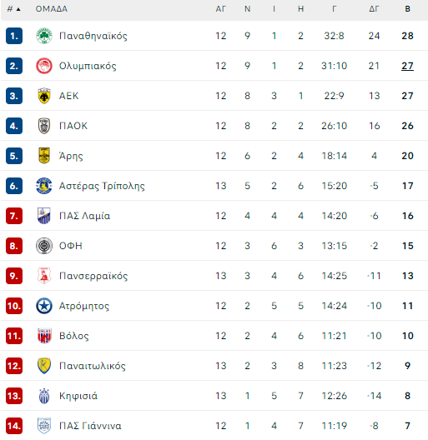This screenshot has height=440, width=428.
Task: Click the Παναιτωλικός yellow shield crest
Action: (x=44, y=366)
